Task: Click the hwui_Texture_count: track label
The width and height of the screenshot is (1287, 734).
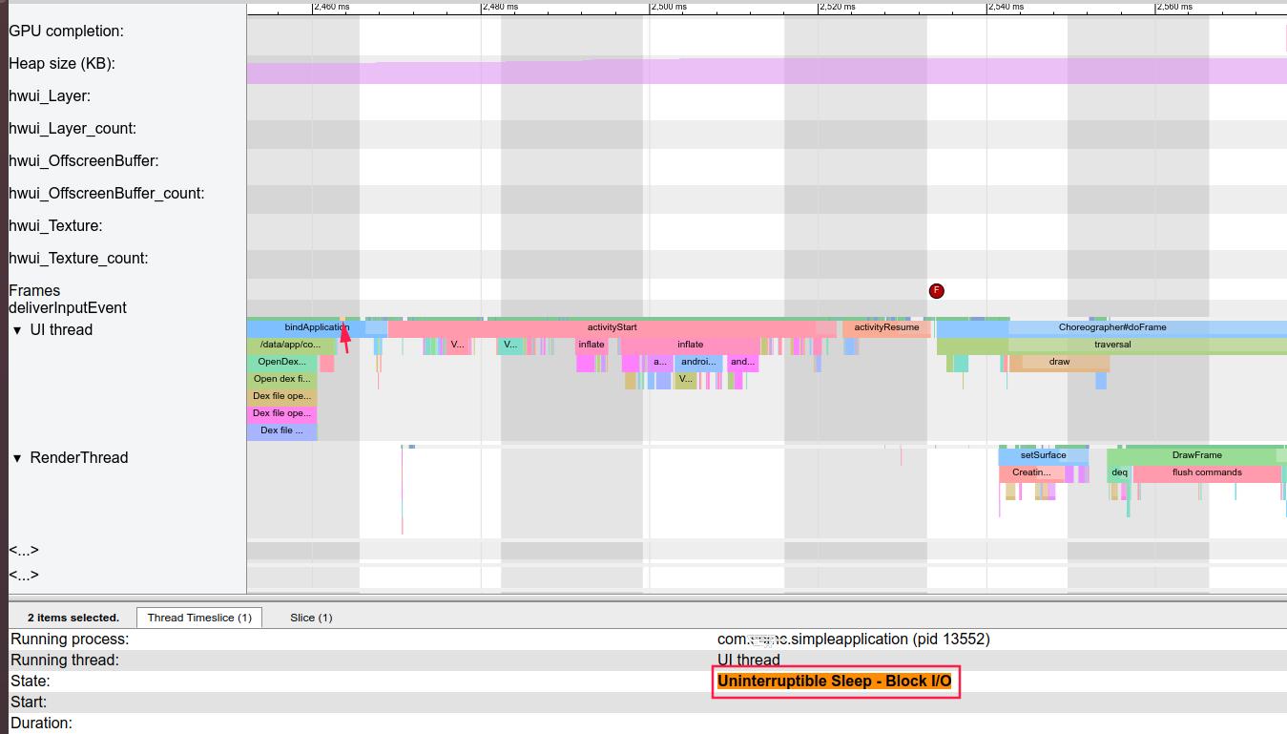Action: point(78,259)
